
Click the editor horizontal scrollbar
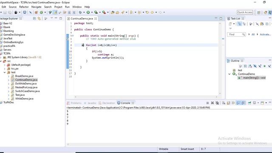(146, 97)
